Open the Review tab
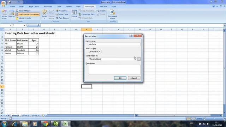The width and height of the screenshot is (226, 127). coord(69,6)
